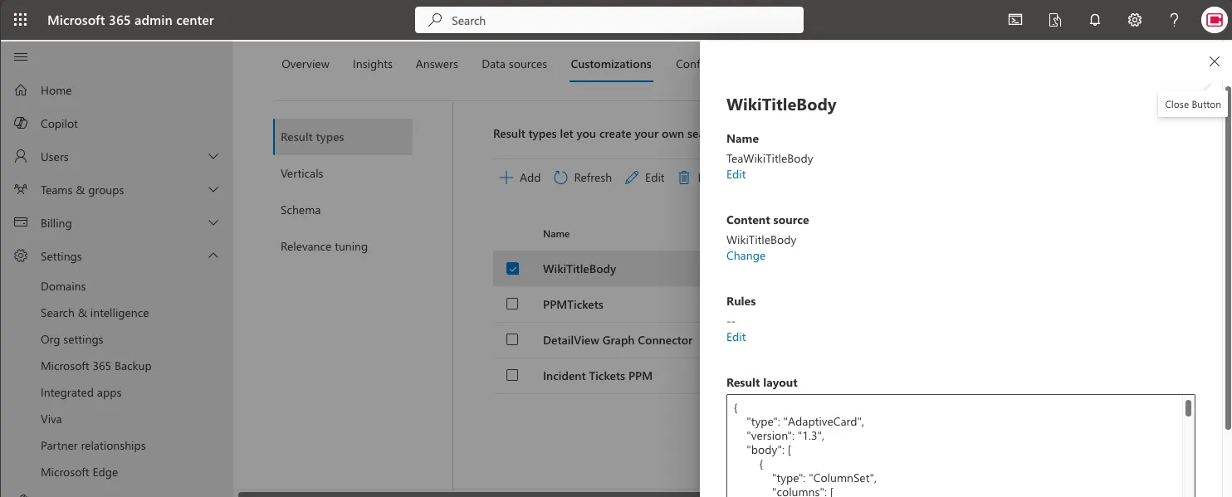This screenshot has width=1232, height=497.
Task: Open the Verticals section
Action: pyautogui.click(x=301, y=173)
